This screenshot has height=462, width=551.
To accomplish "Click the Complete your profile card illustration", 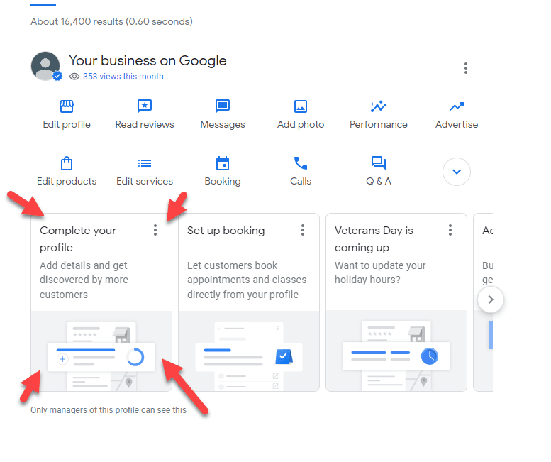I will point(101,355).
